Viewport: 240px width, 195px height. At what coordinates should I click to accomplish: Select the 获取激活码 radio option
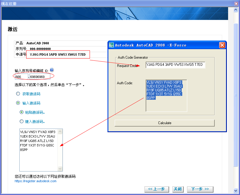coord(18,94)
